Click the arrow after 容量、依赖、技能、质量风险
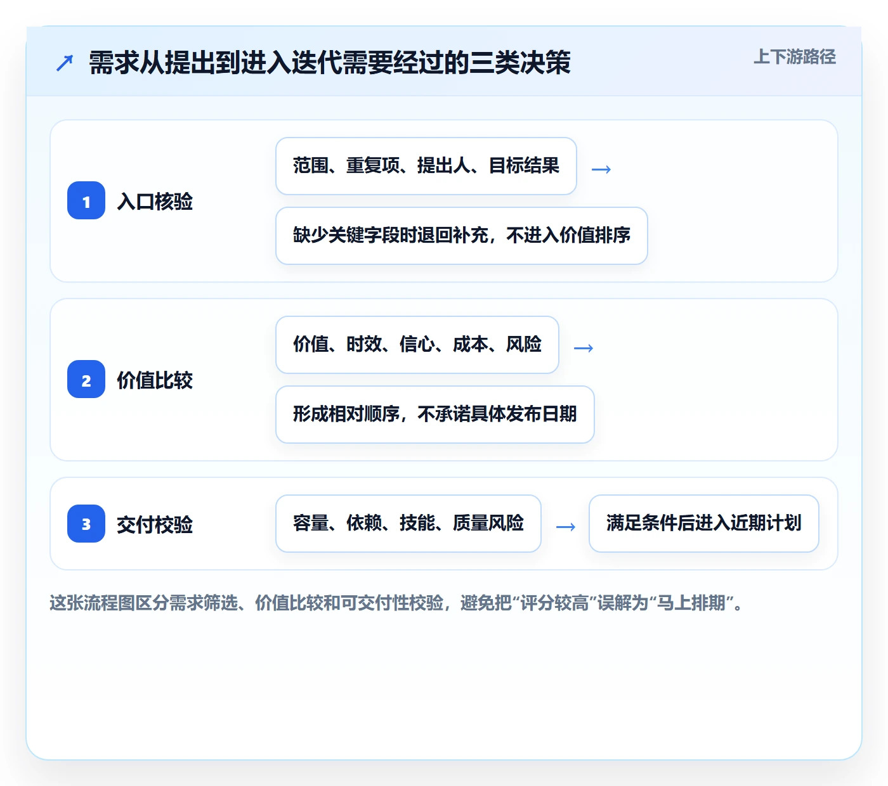The image size is (888, 786). coord(566,527)
